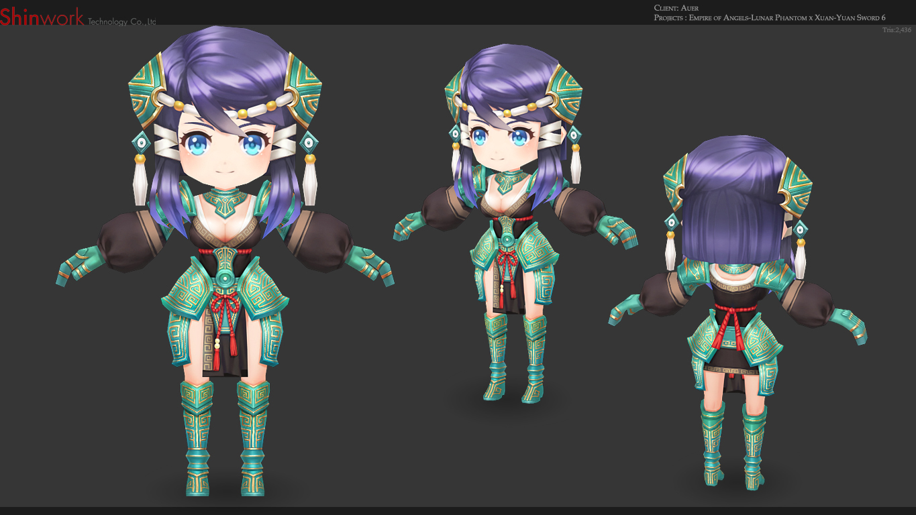The height and width of the screenshot is (515, 916).
Task: Select the three-quarter view character render
Action: 515,224
